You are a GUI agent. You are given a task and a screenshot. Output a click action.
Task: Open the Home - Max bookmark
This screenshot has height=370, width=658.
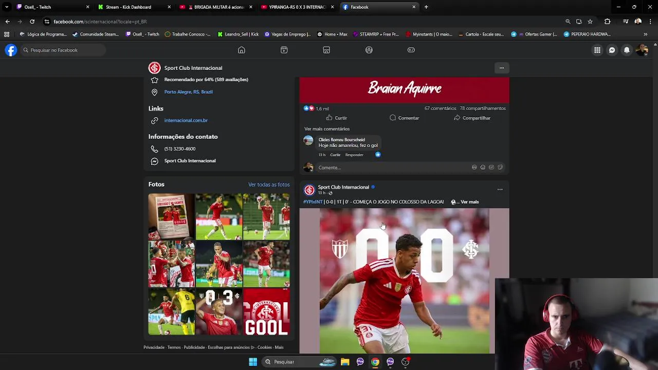(x=332, y=34)
